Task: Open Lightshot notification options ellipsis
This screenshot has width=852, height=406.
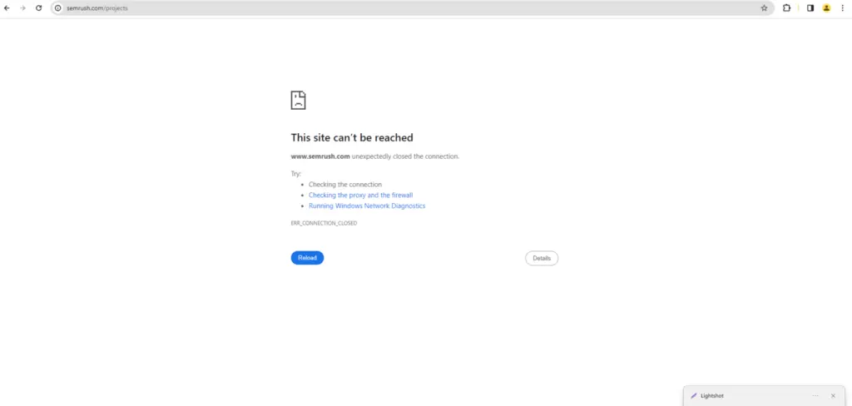Action: pyautogui.click(x=815, y=396)
